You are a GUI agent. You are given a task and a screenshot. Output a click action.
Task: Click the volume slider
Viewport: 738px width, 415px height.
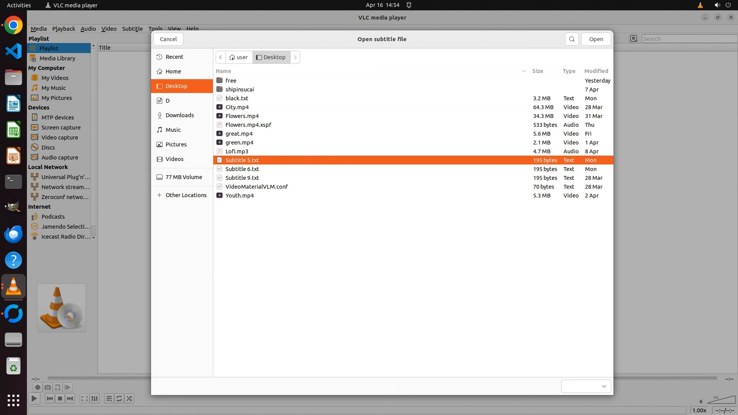pyautogui.click(x=722, y=400)
